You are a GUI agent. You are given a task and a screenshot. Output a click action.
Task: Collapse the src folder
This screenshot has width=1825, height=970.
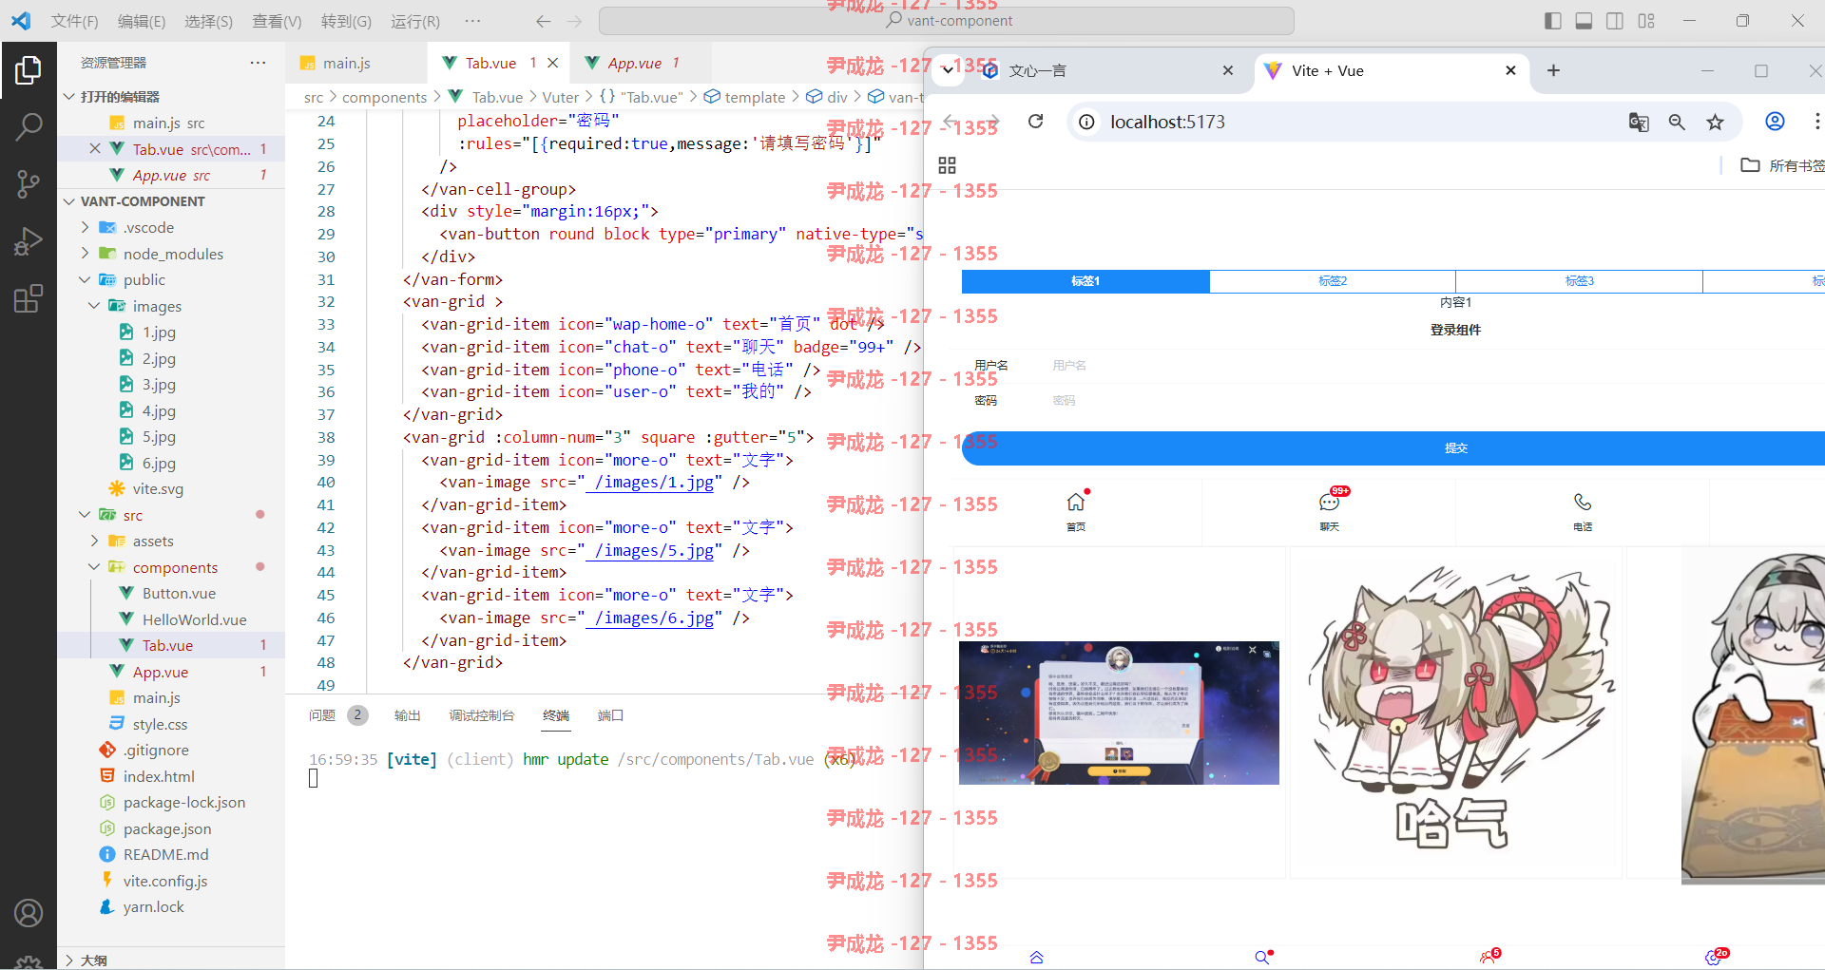85,515
